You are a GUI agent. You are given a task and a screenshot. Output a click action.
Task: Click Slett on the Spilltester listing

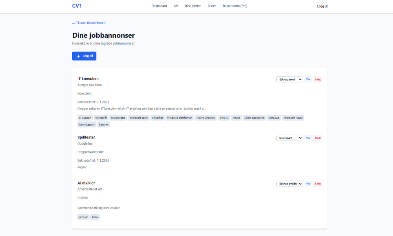318,138
